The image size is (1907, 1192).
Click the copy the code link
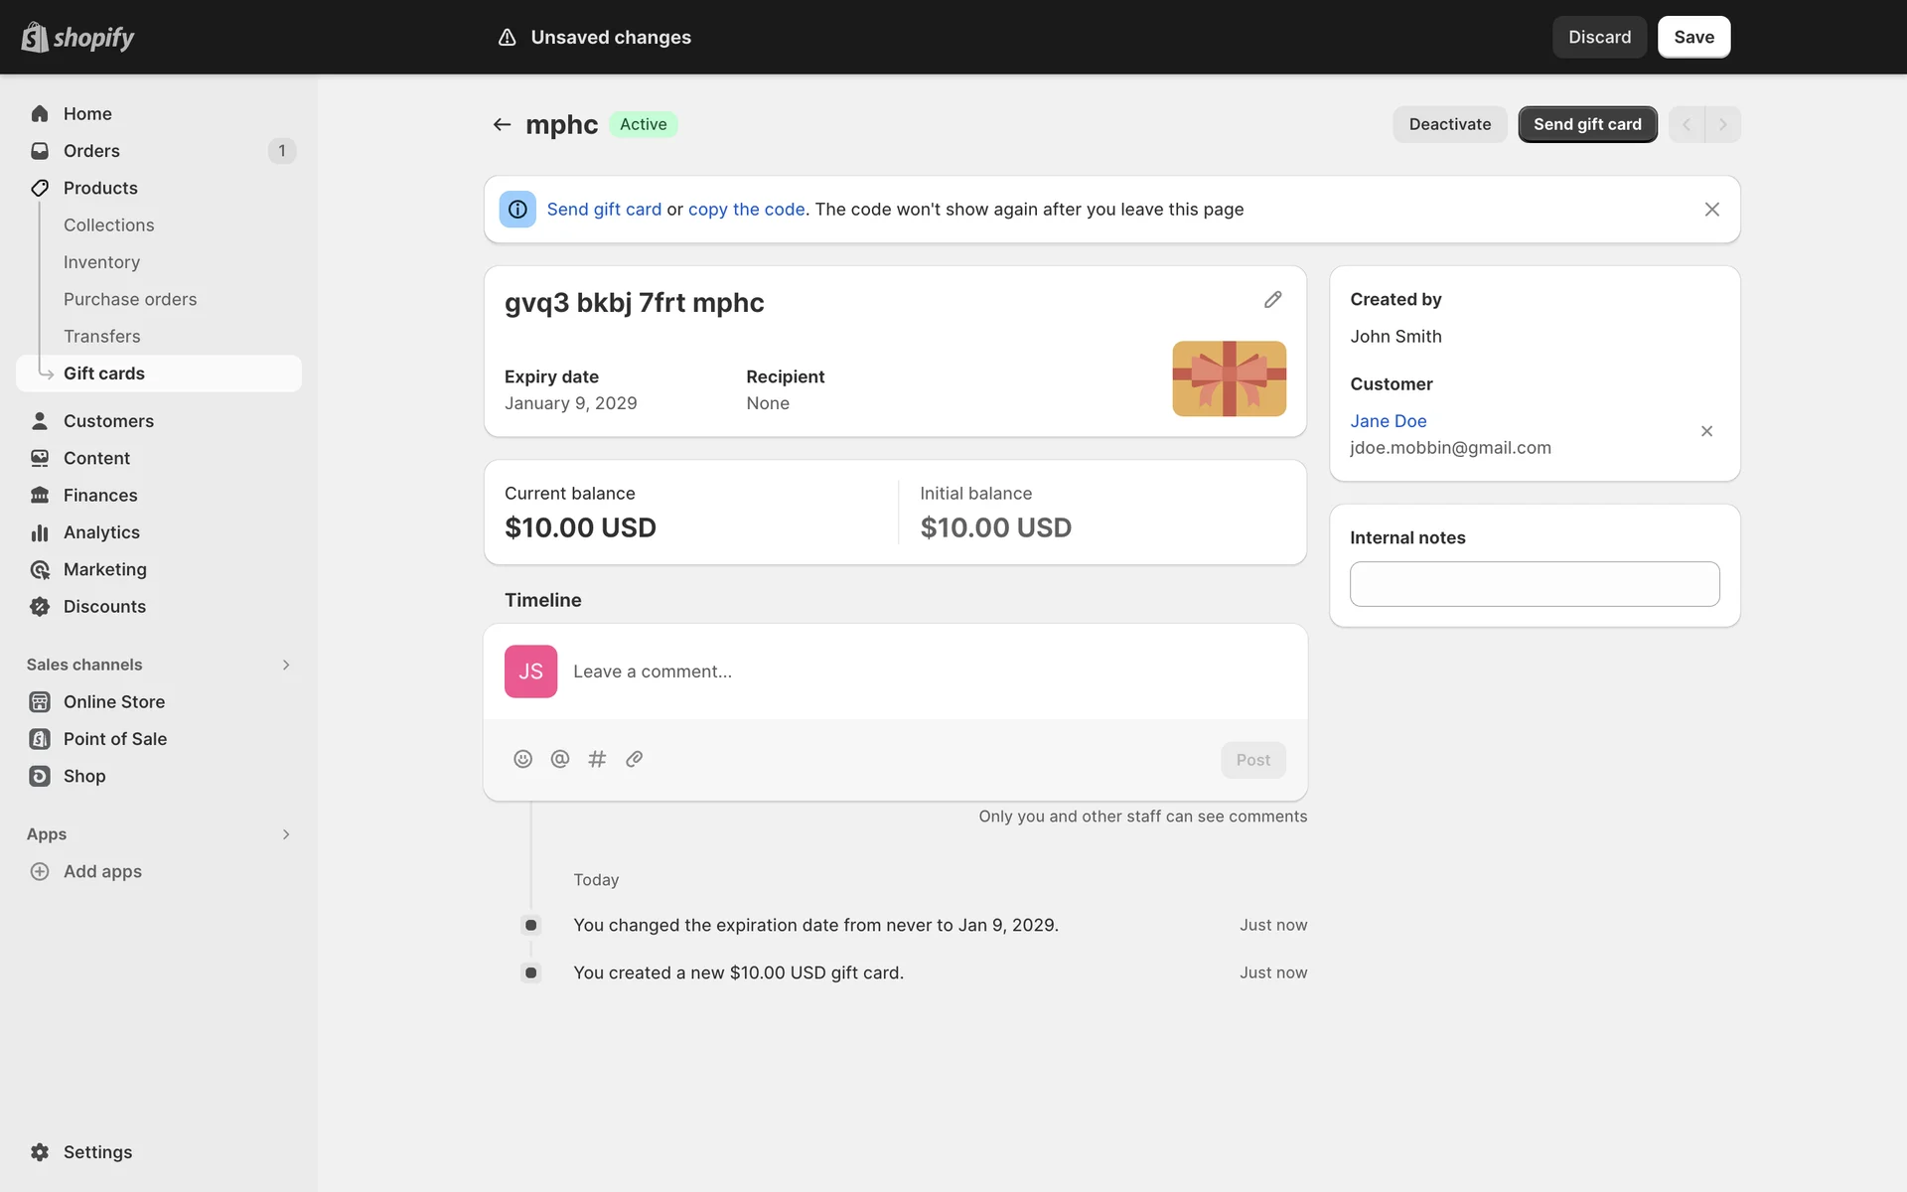coord(746,210)
